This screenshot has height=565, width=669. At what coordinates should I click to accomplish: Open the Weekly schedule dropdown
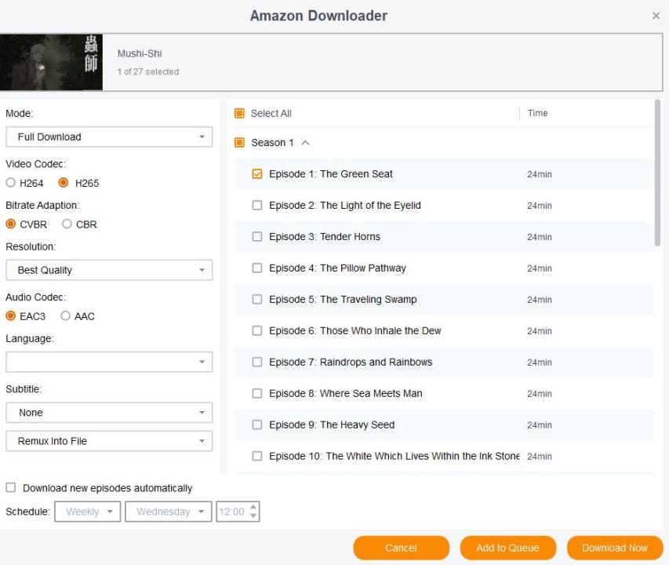88,511
